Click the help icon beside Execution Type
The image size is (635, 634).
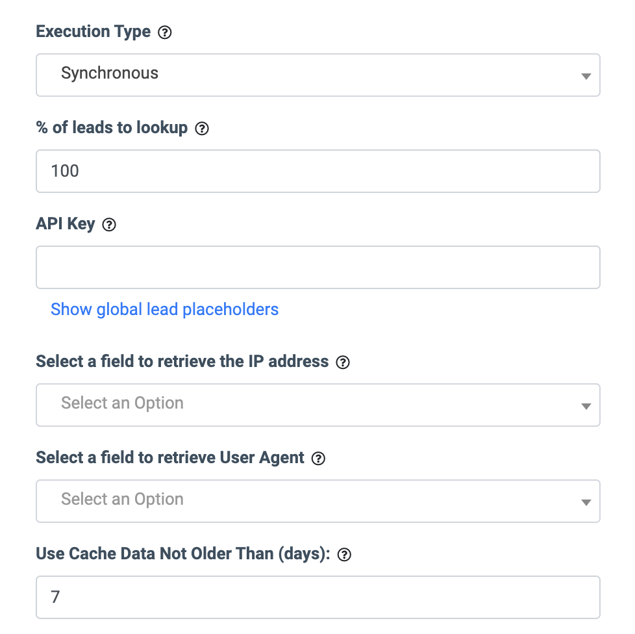pos(165,32)
